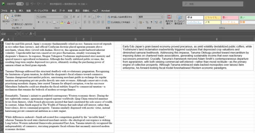Click the Paste (貼り付け) clipboard icon
Image resolution: width=255 pixels, height=133 pixels.
pyautogui.click(x=6, y=17)
